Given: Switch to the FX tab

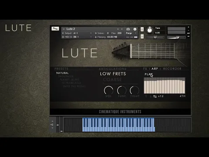Looking at the screenshot, I should tap(145, 68).
